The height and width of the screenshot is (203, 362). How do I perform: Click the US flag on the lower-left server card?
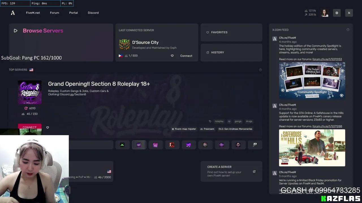[x=109, y=171]
